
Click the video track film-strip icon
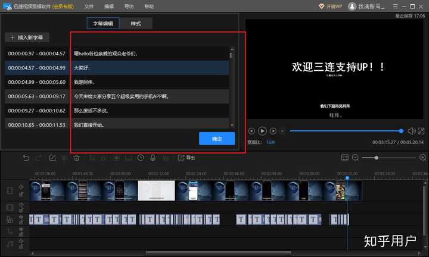[10, 190]
